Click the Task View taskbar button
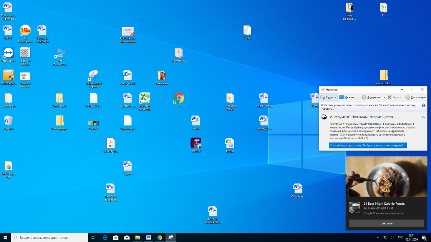431x242 pixels. [x=93, y=237]
